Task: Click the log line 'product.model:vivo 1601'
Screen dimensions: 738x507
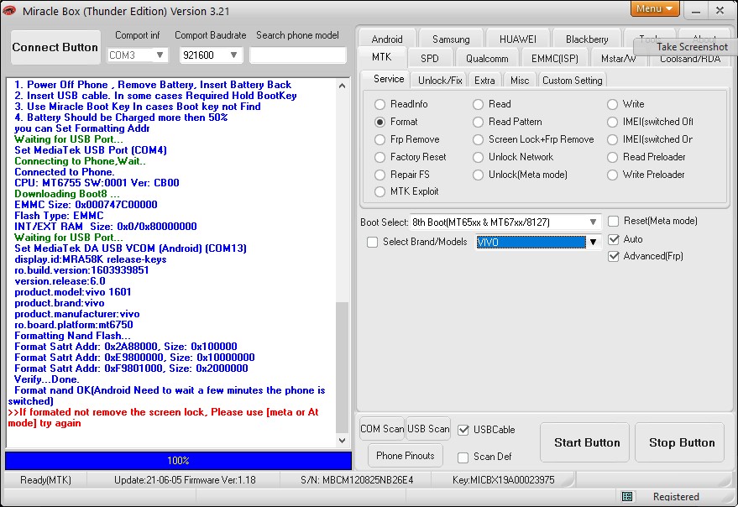Action: coord(73,292)
